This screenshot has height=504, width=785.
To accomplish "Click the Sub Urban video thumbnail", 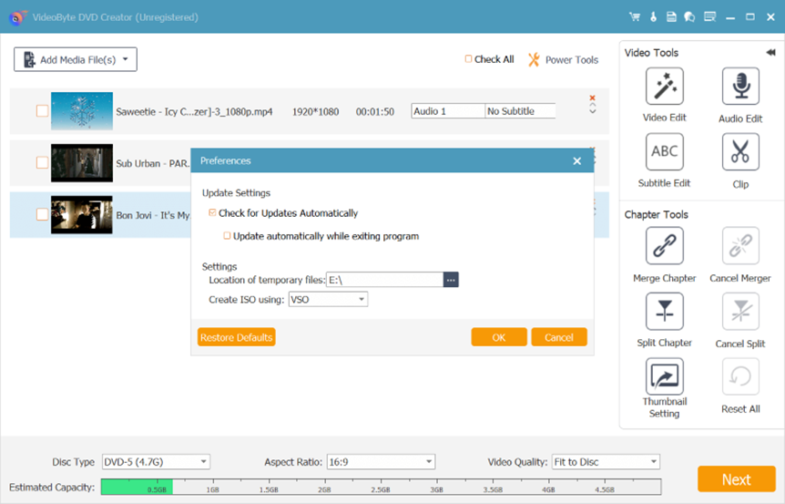I will tap(82, 163).
